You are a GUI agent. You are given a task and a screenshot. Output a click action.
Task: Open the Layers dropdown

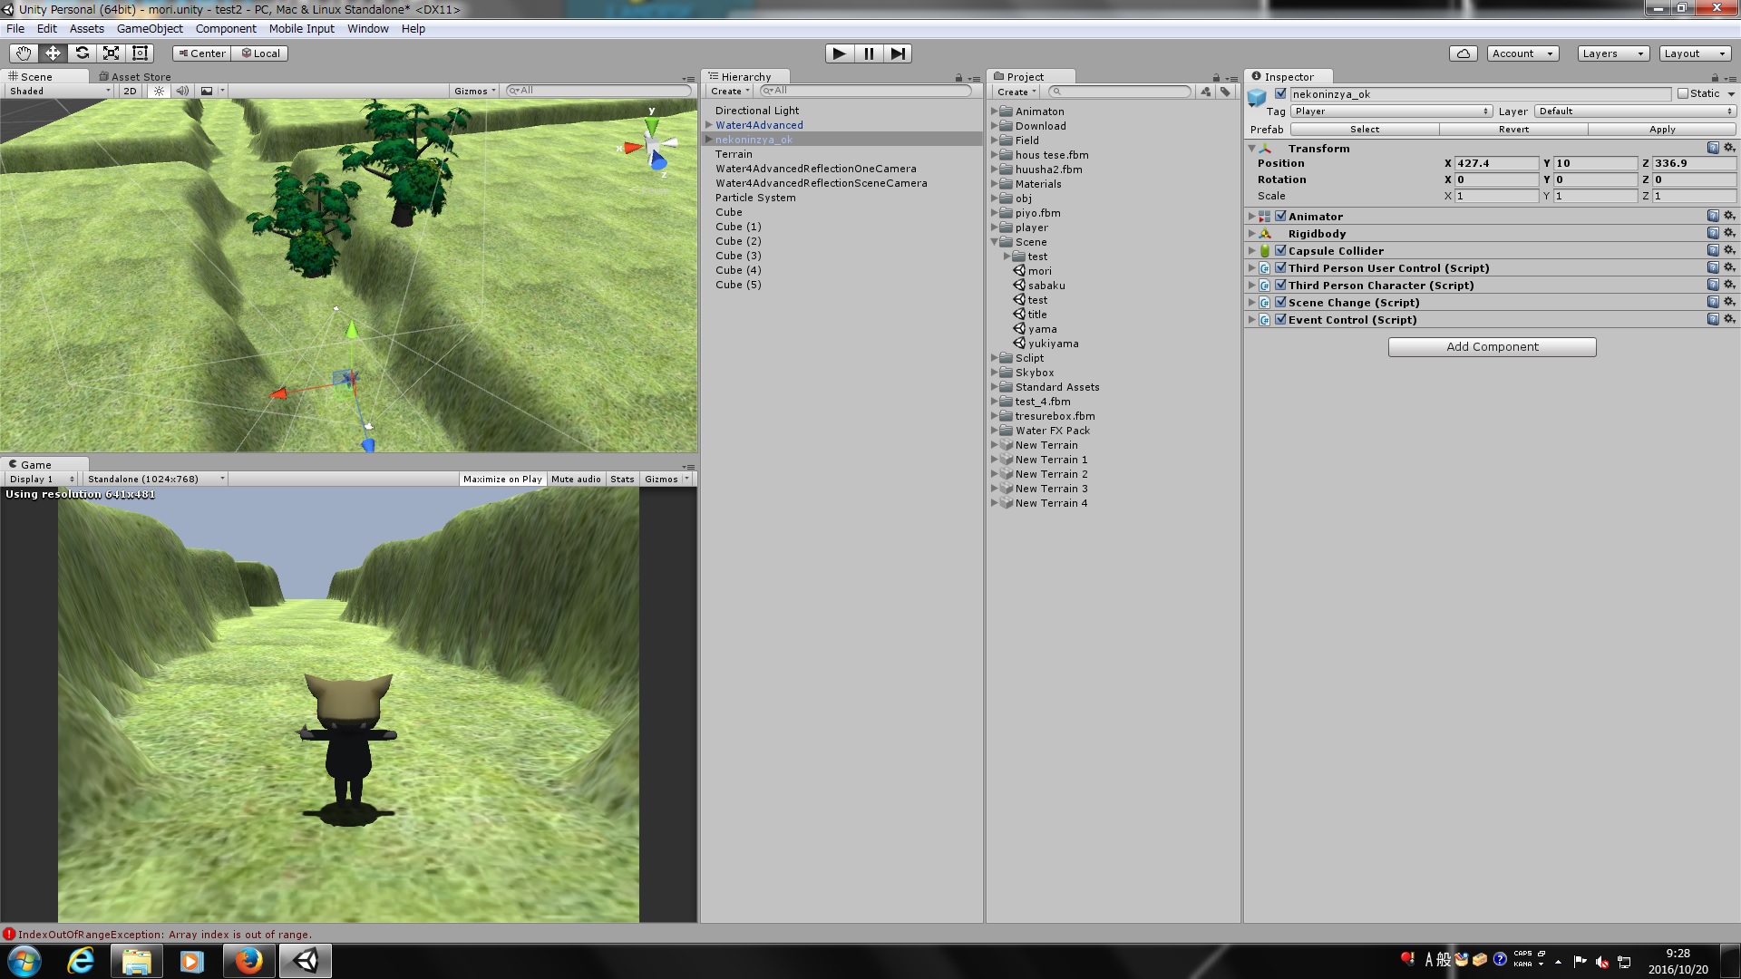(x=1612, y=53)
